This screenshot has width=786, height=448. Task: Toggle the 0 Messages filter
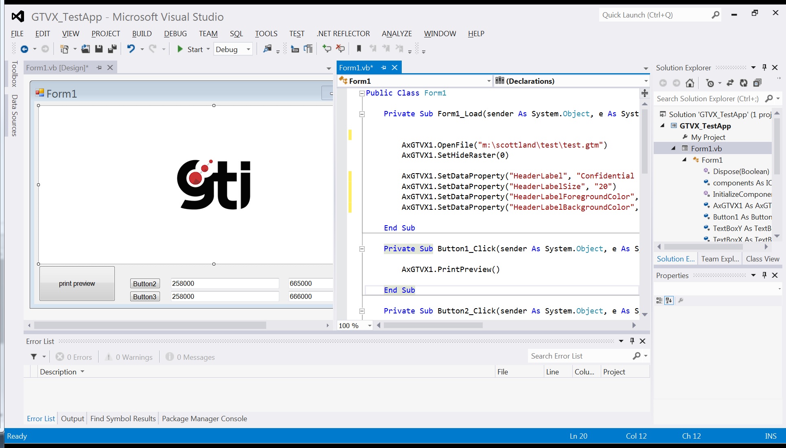190,357
